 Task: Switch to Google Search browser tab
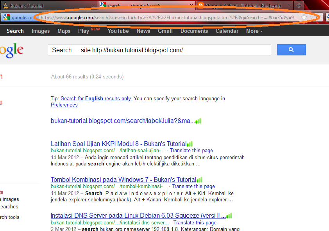147,6
